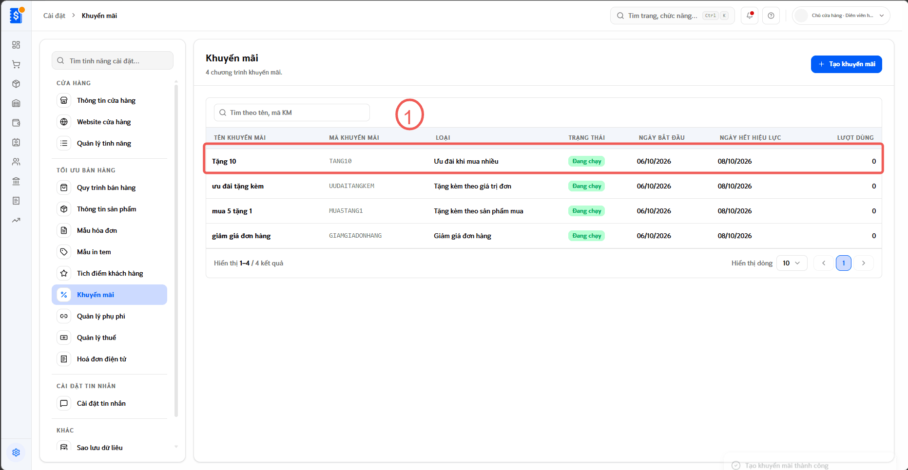Open the customers people icon in left rail
The image size is (908, 470).
16,162
